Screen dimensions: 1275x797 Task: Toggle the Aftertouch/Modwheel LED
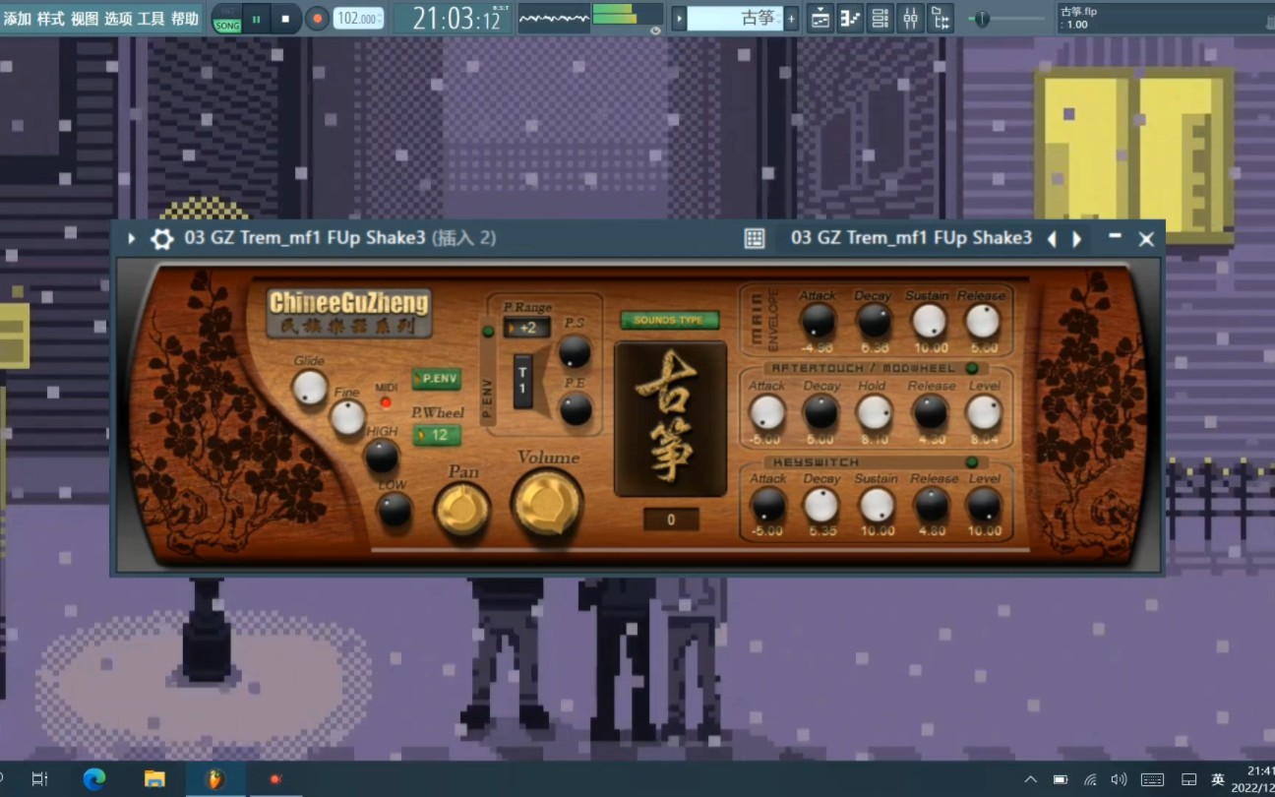[x=972, y=368]
